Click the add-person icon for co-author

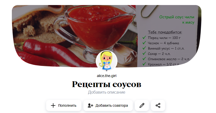point(90,105)
